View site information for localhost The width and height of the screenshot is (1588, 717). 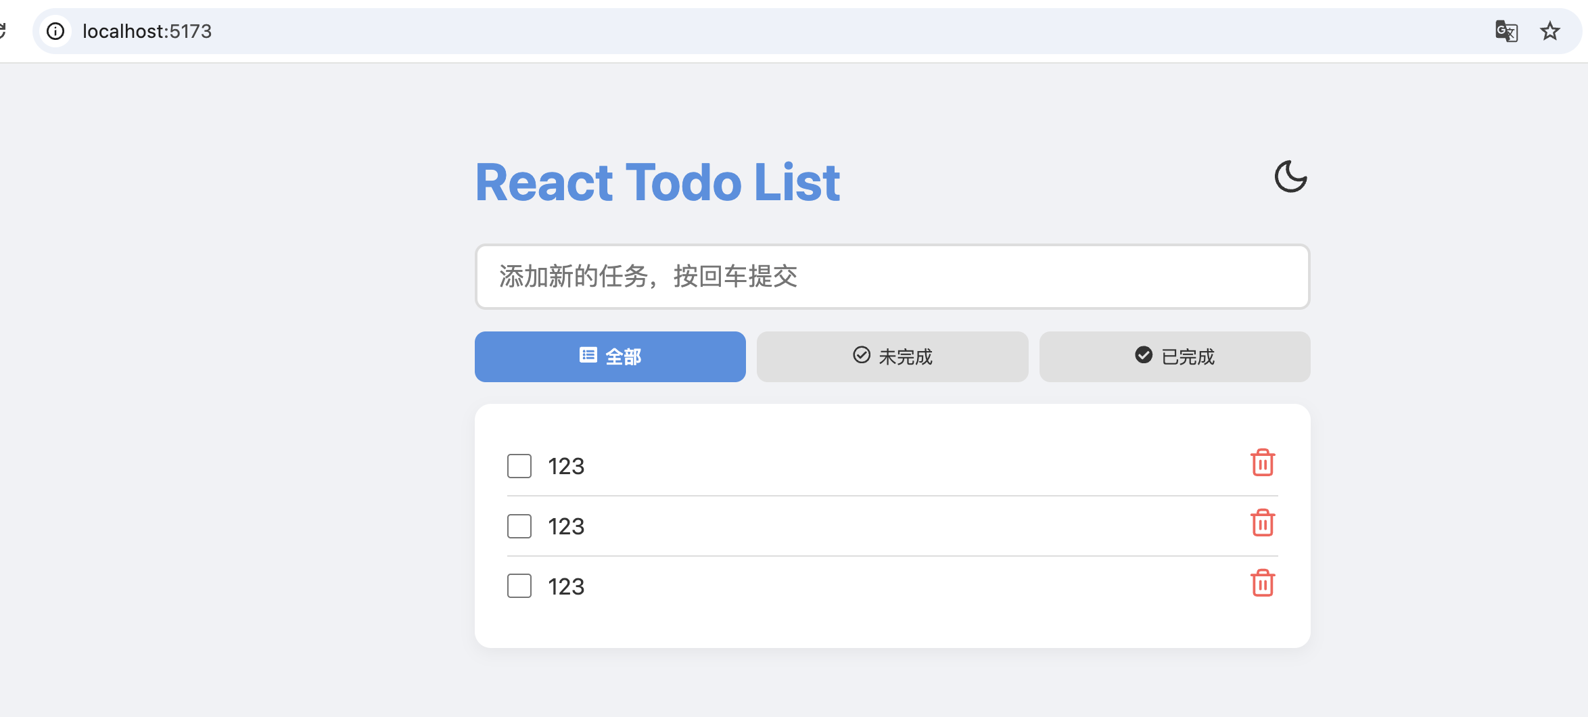pyautogui.click(x=55, y=31)
